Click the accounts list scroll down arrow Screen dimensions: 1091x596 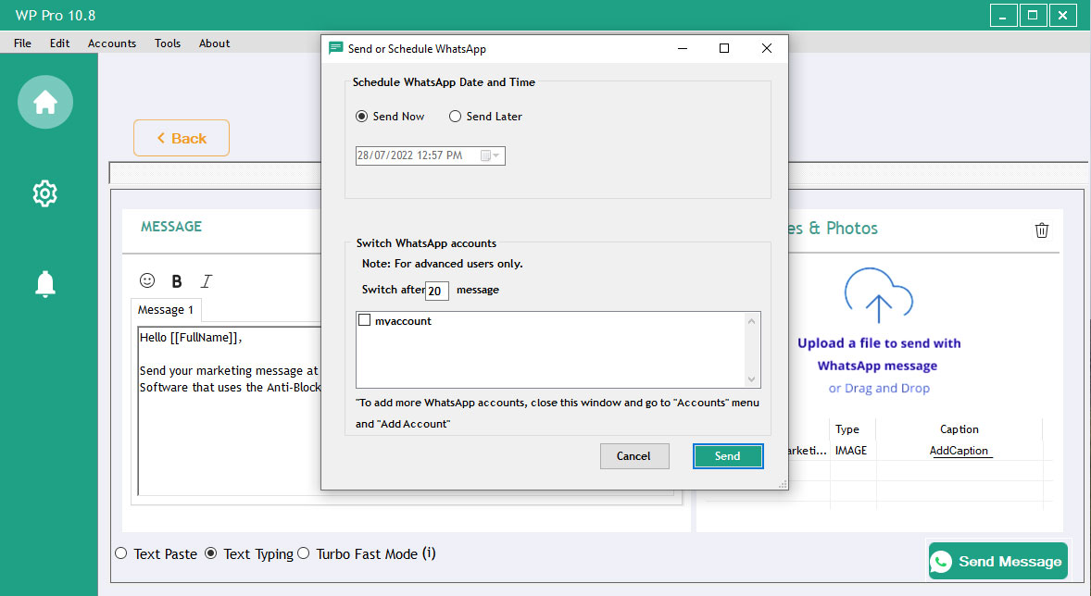(751, 379)
